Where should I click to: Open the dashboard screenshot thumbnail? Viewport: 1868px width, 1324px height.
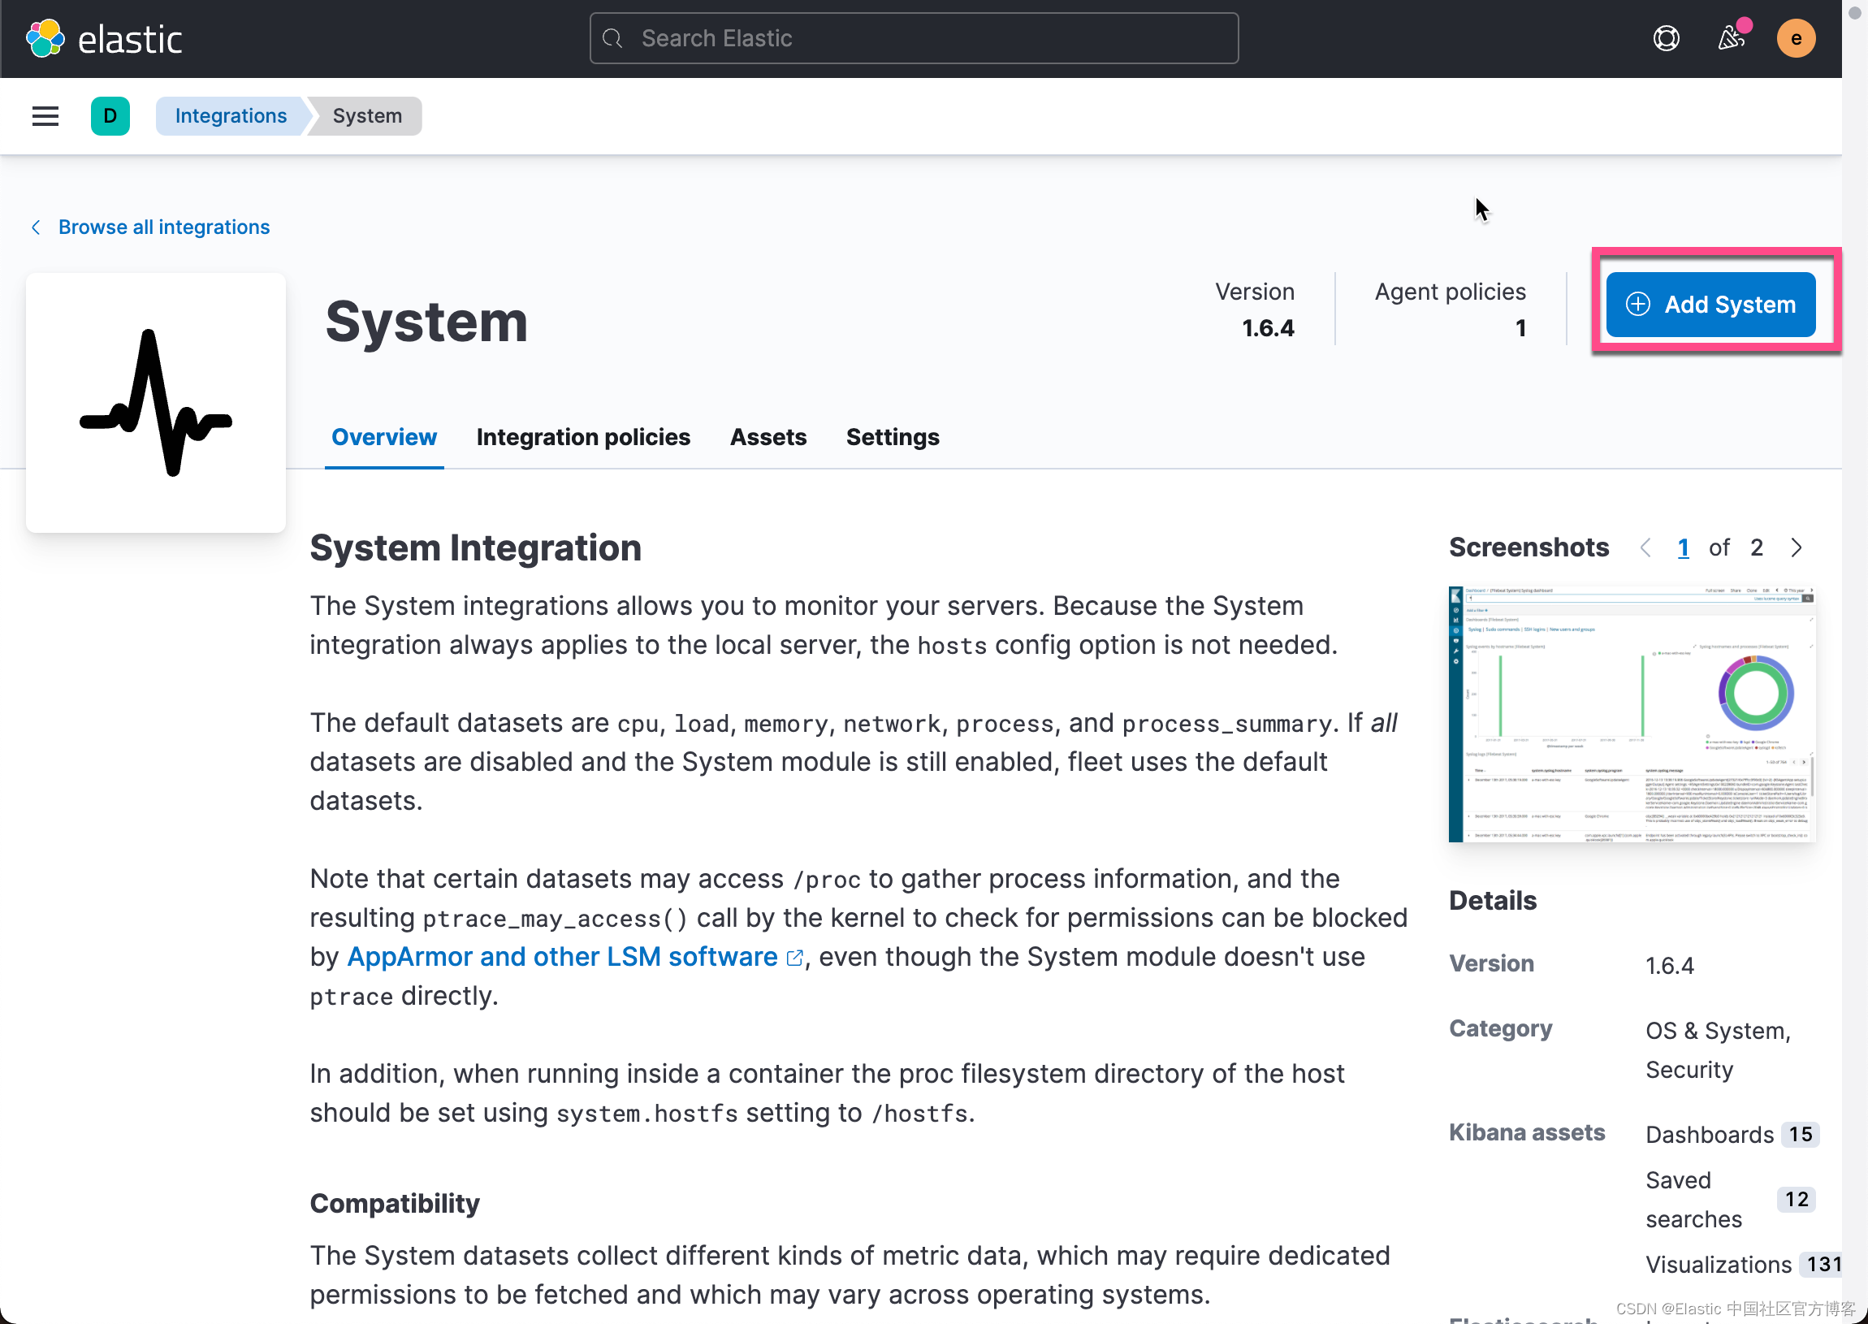click(x=1632, y=714)
